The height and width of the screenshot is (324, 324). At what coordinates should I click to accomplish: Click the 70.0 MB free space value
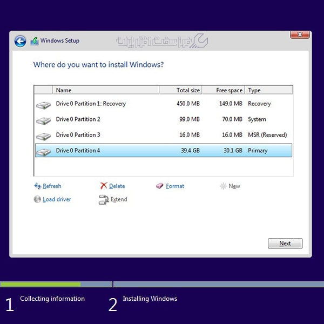(x=232, y=119)
